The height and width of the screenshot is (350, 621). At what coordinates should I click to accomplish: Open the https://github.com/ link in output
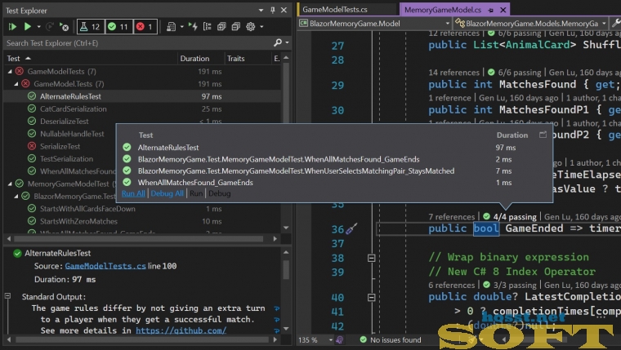181,330
